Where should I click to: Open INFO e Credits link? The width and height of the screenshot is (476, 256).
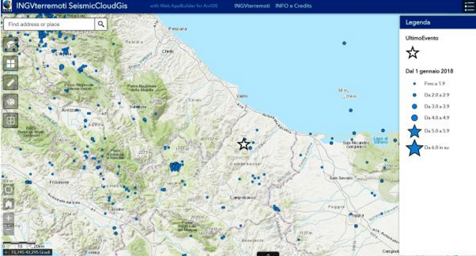point(293,5)
